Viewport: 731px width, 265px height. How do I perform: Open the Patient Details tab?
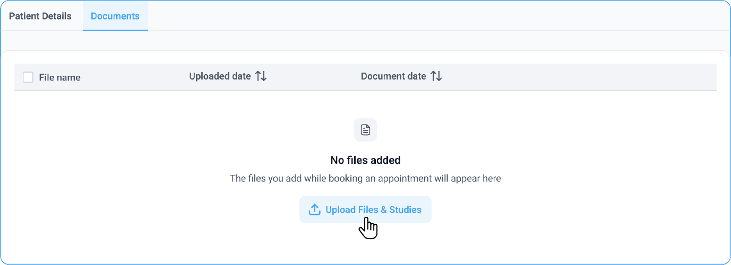click(x=40, y=16)
